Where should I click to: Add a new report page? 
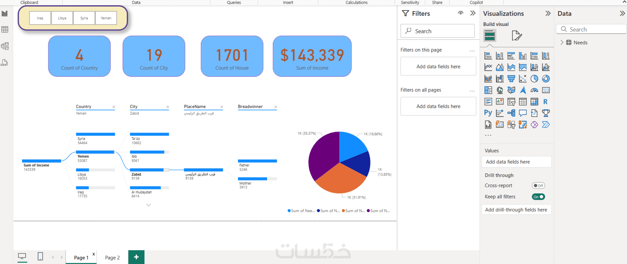point(136,257)
